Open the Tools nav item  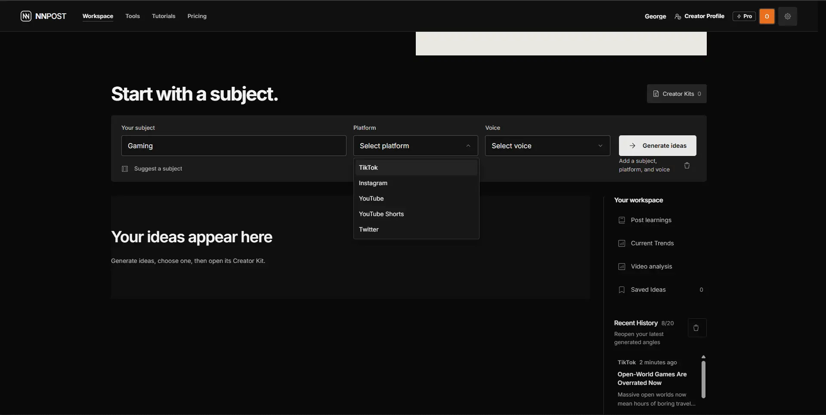coord(133,16)
